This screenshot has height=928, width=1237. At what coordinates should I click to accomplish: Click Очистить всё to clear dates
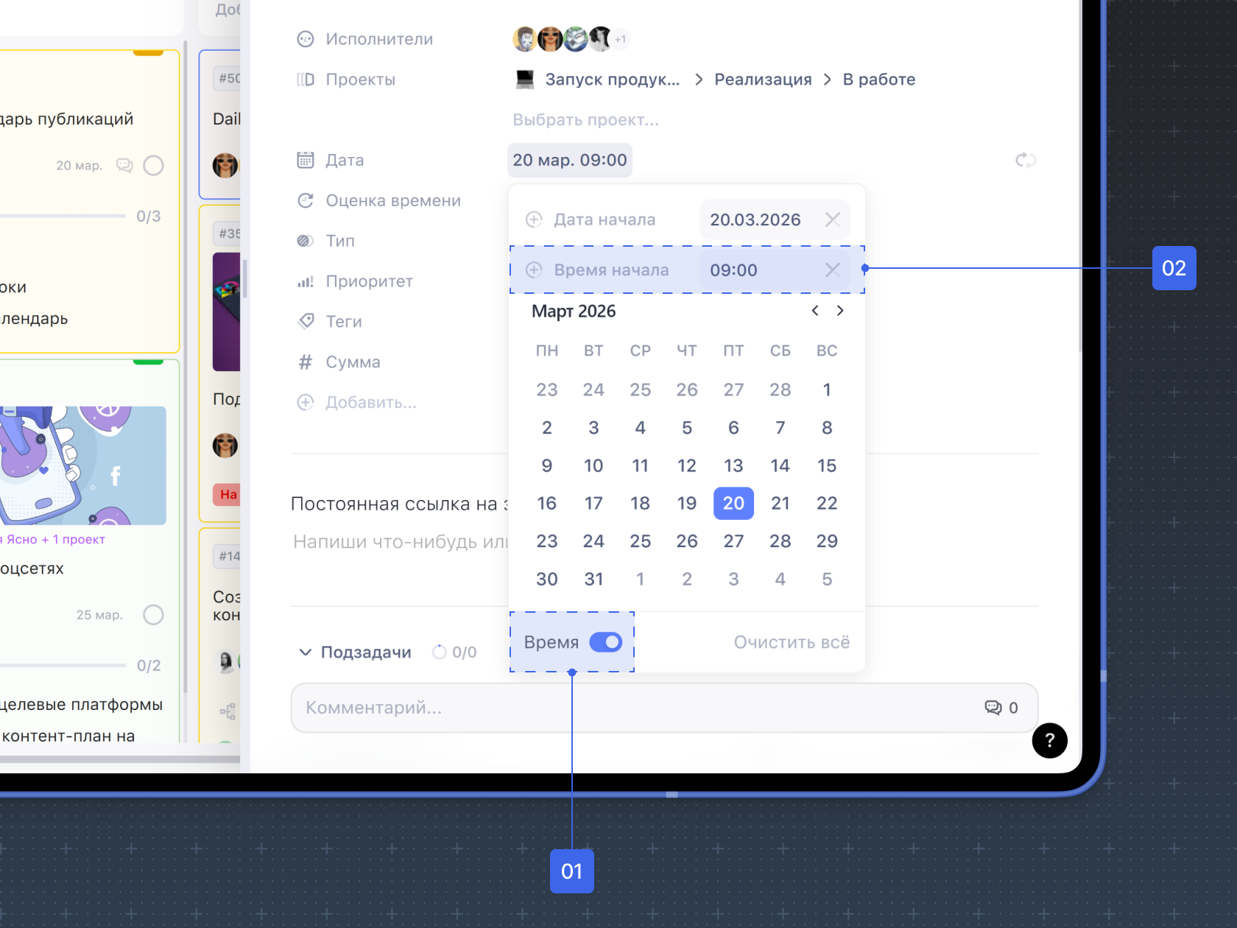[792, 642]
